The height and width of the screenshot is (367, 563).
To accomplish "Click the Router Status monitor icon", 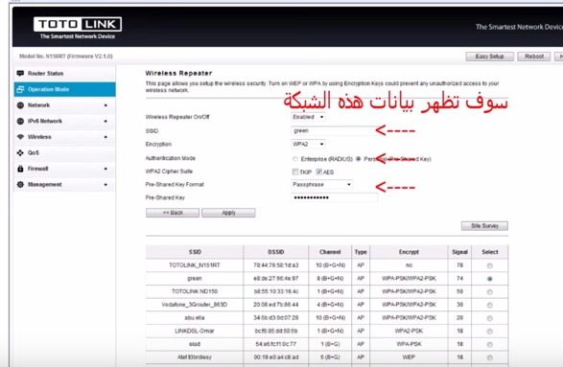I will pyautogui.click(x=20, y=74).
